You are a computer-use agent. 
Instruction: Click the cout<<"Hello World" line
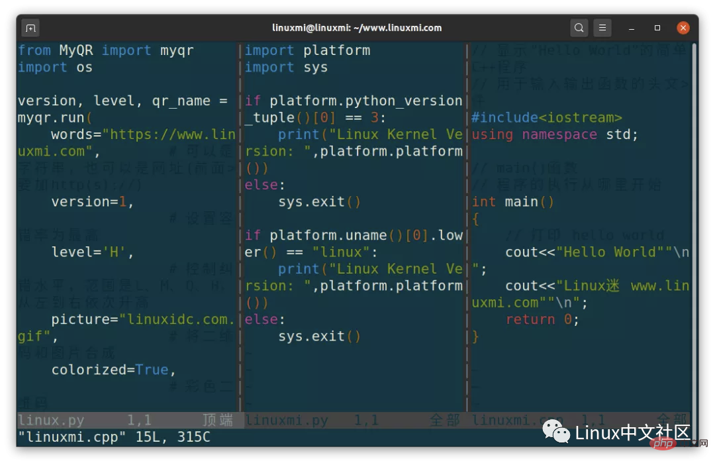pos(597,252)
